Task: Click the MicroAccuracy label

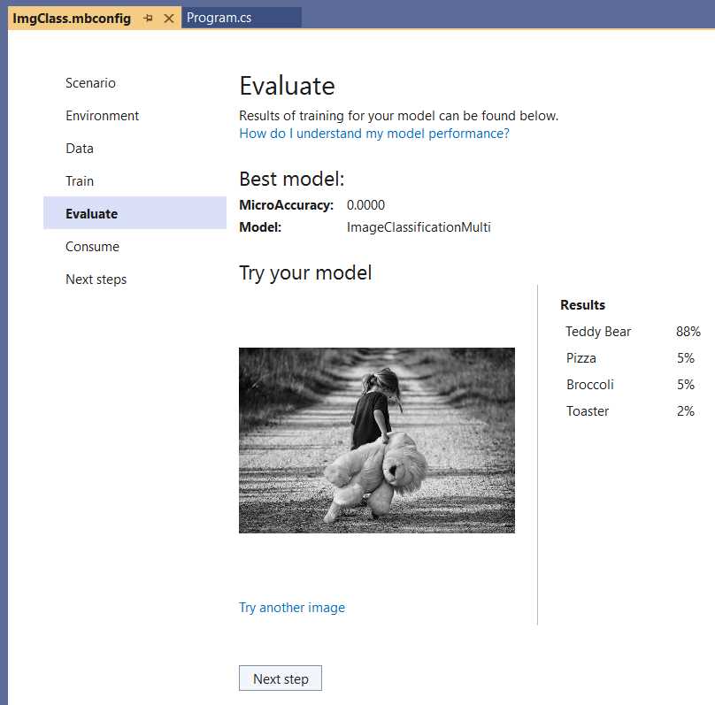Action: tap(287, 205)
